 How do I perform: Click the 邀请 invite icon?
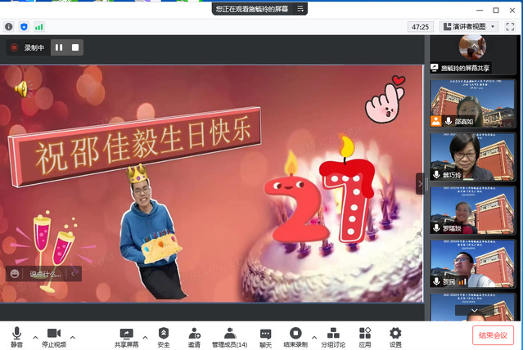point(194,335)
